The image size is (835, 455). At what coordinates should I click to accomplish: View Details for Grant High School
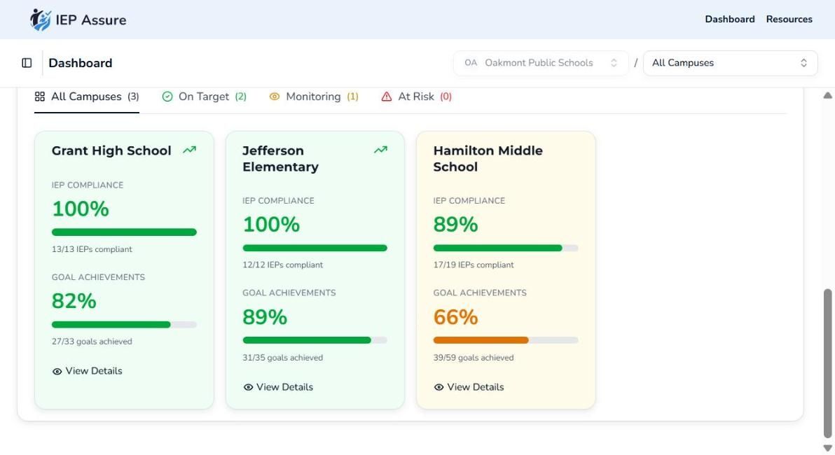[x=88, y=371]
